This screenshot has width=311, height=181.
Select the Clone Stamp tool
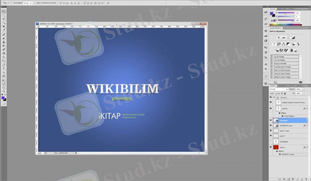coord(4,42)
